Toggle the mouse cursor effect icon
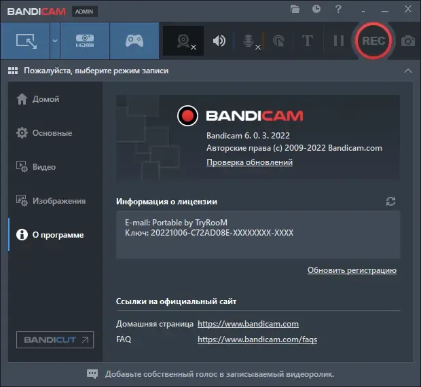421x387 pixels. pyautogui.click(x=278, y=41)
